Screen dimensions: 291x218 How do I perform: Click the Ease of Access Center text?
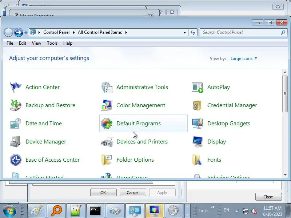(52, 160)
